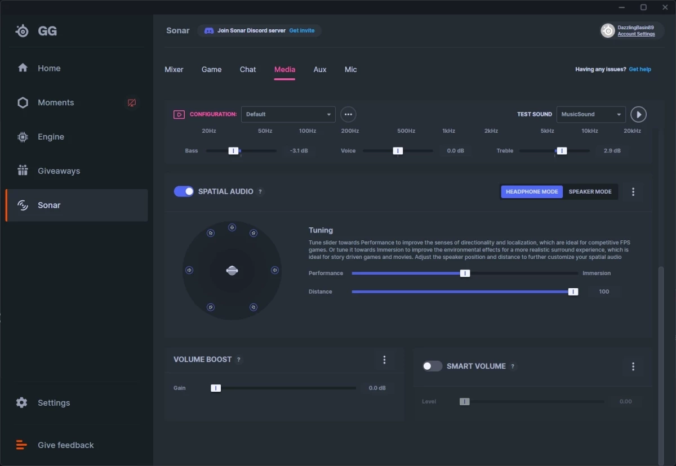Open the Smart Volume help tooltip

513,366
